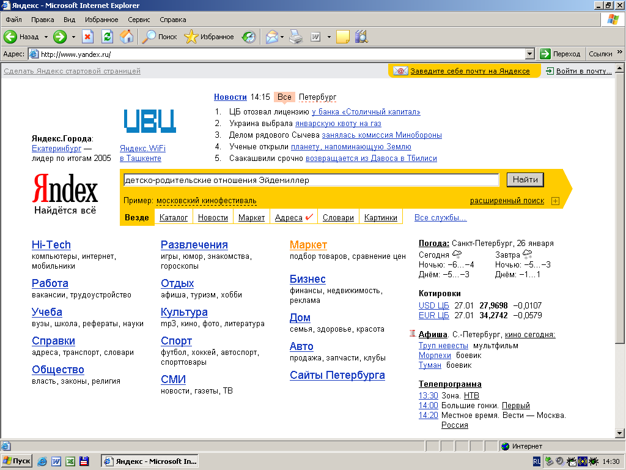Click the Forward green arrow icon
Screen dimensions: 626x470
tap(60, 37)
